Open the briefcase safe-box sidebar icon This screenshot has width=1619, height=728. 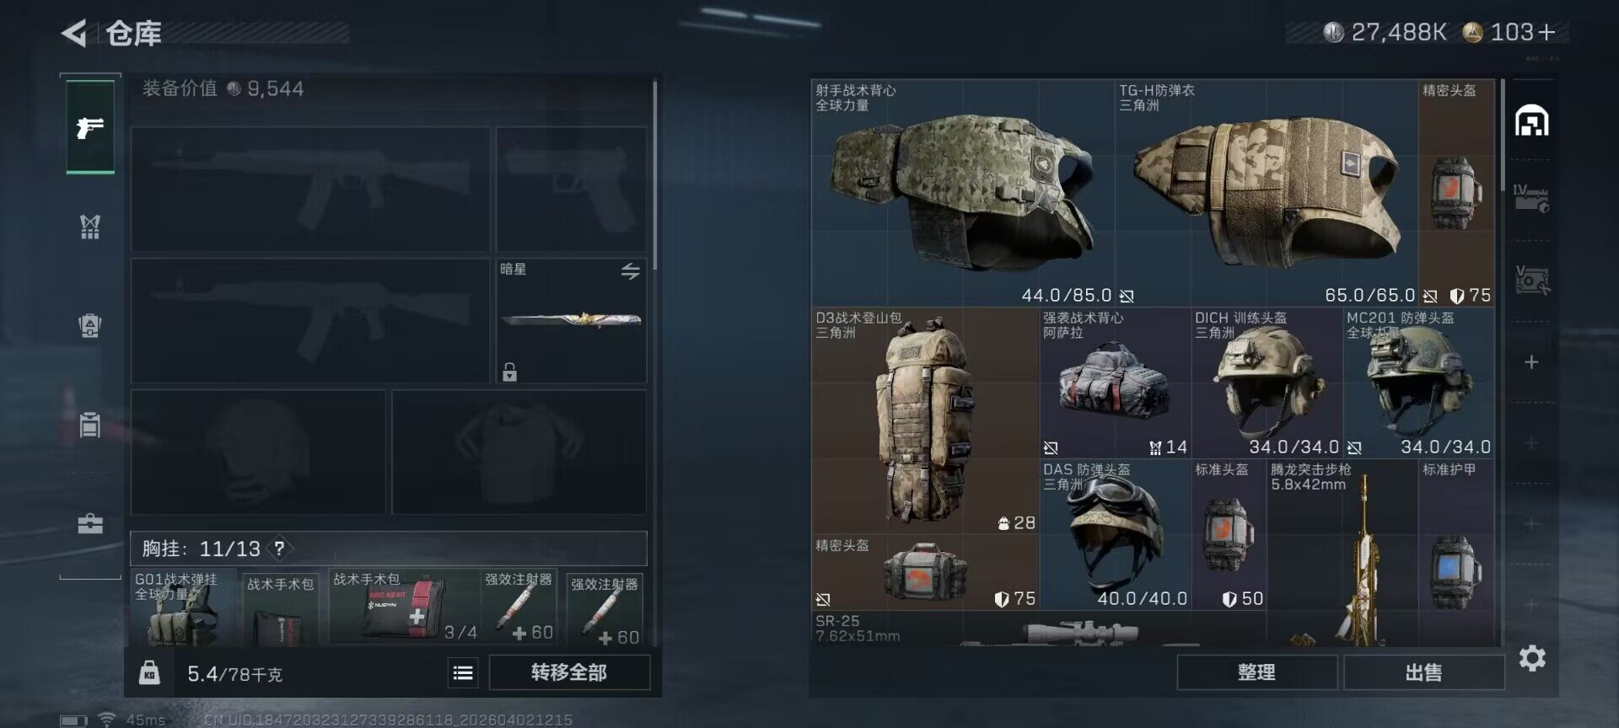pos(90,523)
